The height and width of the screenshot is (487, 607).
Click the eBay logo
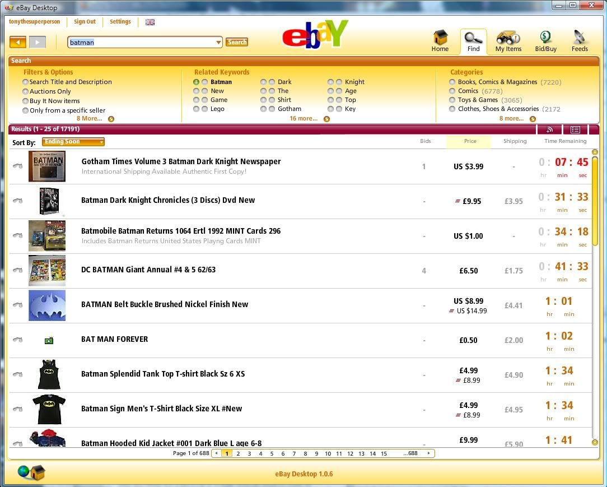[315, 35]
